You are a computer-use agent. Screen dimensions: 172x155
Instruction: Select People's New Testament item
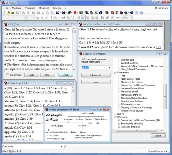(133, 101)
